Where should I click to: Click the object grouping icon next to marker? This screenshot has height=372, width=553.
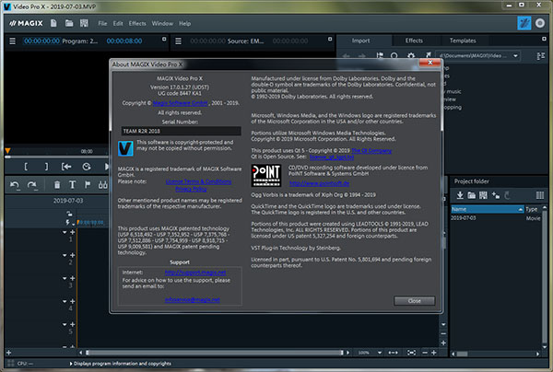pyautogui.click(x=102, y=185)
